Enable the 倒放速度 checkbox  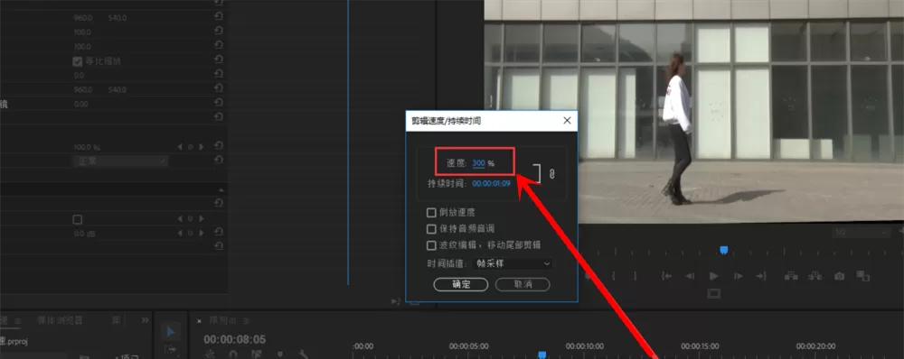tap(431, 213)
